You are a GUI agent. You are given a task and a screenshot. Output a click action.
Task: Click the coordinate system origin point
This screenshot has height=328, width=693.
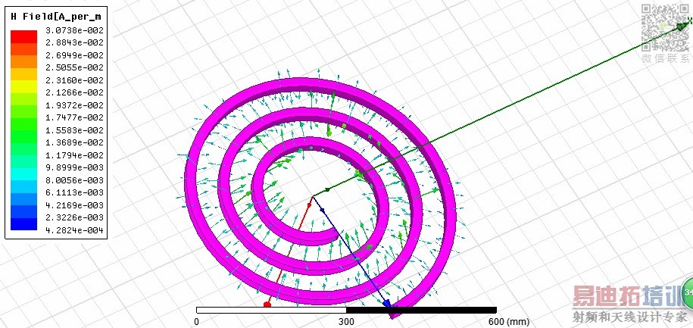(x=314, y=196)
